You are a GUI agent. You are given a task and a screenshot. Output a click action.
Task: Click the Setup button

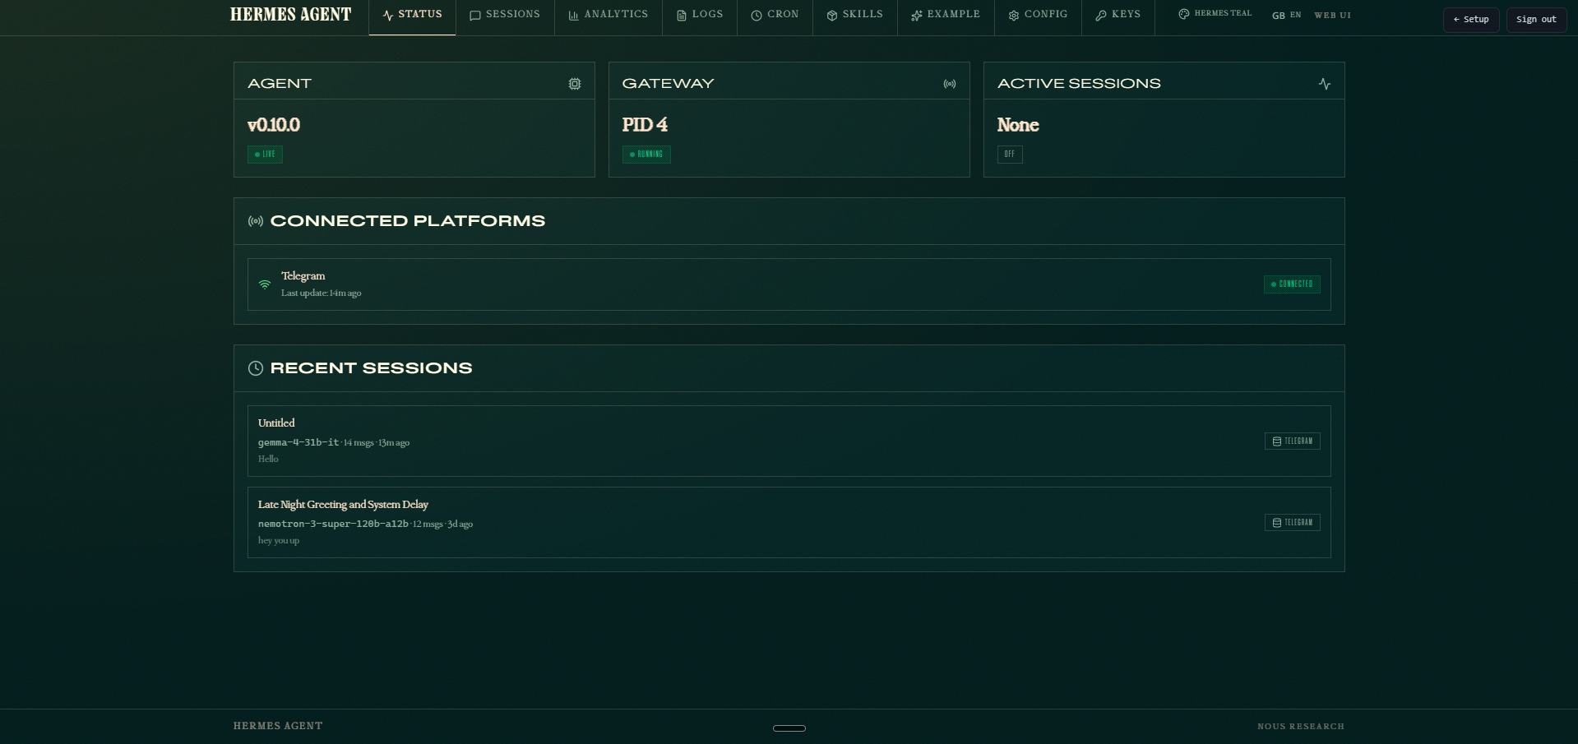point(1470,19)
